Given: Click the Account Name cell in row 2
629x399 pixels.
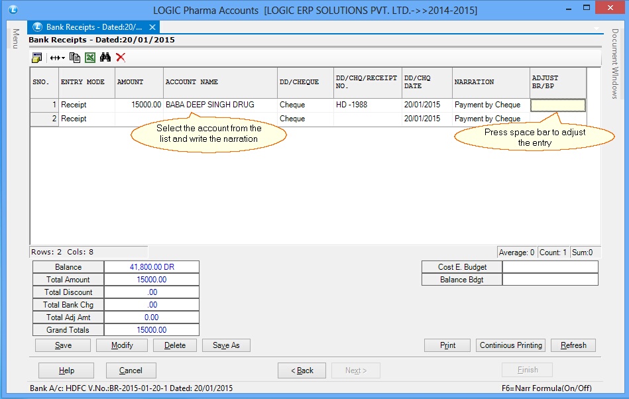Looking at the screenshot, I should pos(220,119).
